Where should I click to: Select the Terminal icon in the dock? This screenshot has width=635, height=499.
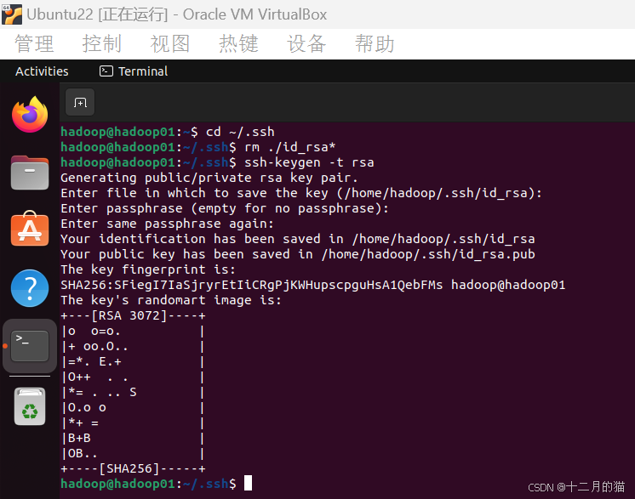click(30, 346)
